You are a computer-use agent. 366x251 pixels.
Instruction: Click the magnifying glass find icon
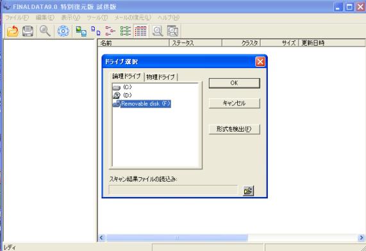point(45,31)
